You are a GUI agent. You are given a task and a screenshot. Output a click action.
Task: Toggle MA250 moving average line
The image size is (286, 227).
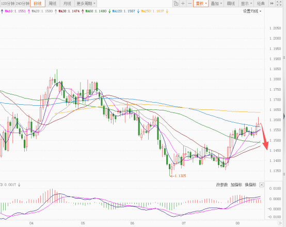pos(152,11)
